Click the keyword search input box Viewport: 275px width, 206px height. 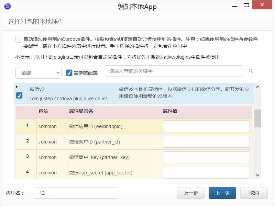(x=174, y=71)
